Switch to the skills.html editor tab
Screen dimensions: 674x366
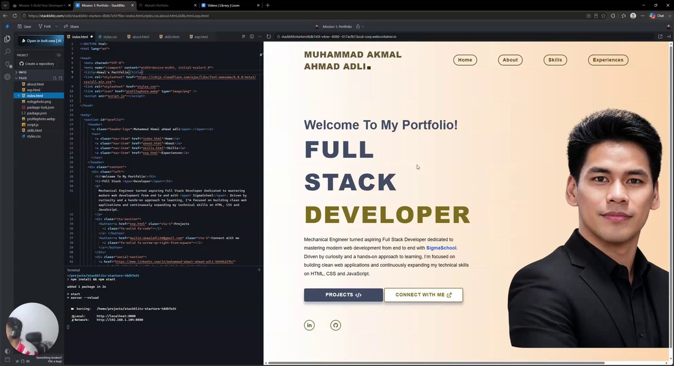pos(172,37)
